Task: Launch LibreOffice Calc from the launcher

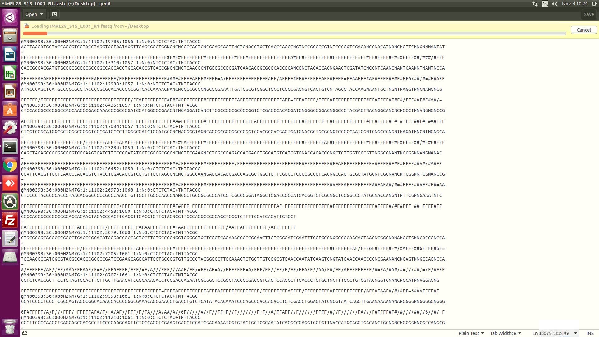Action: pos(10,73)
